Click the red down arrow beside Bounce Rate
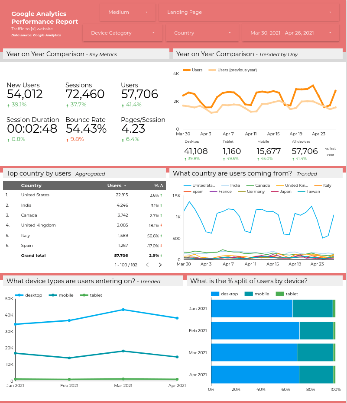Image resolution: width=347 pixels, height=403 pixels. [x=68, y=139]
